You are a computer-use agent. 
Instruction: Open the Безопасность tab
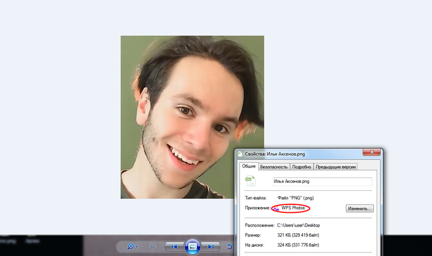275,166
